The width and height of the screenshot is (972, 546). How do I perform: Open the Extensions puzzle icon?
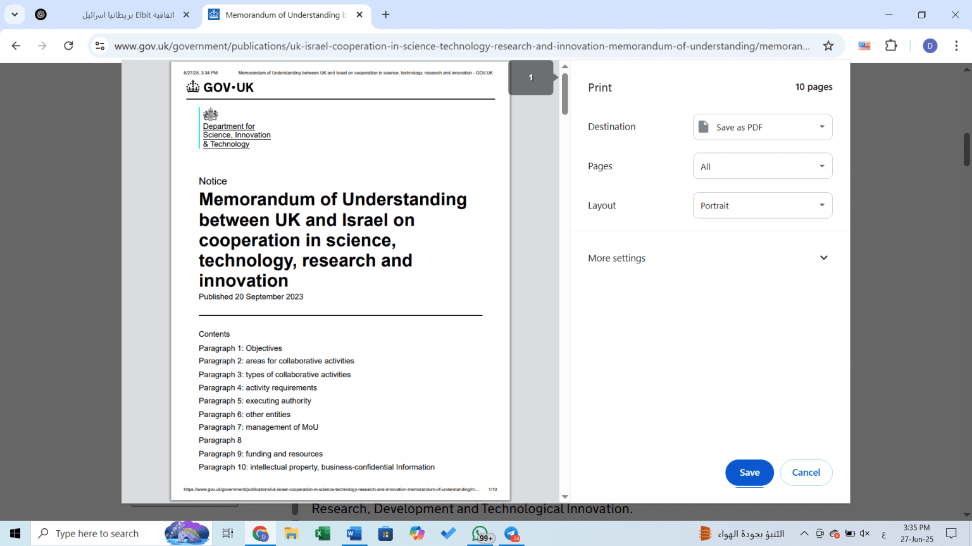point(891,45)
